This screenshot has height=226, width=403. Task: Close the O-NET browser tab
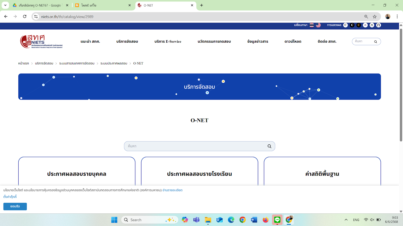coord(192,5)
